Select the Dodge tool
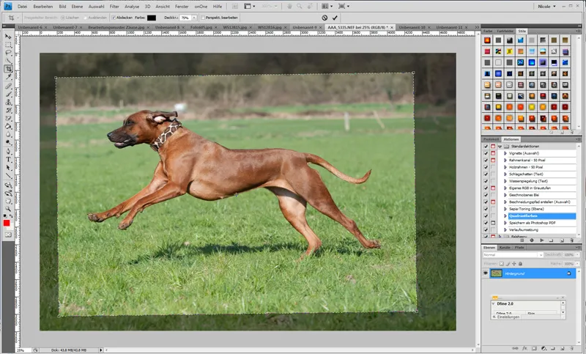Viewport: 586px width, 354px height. (8, 142)
